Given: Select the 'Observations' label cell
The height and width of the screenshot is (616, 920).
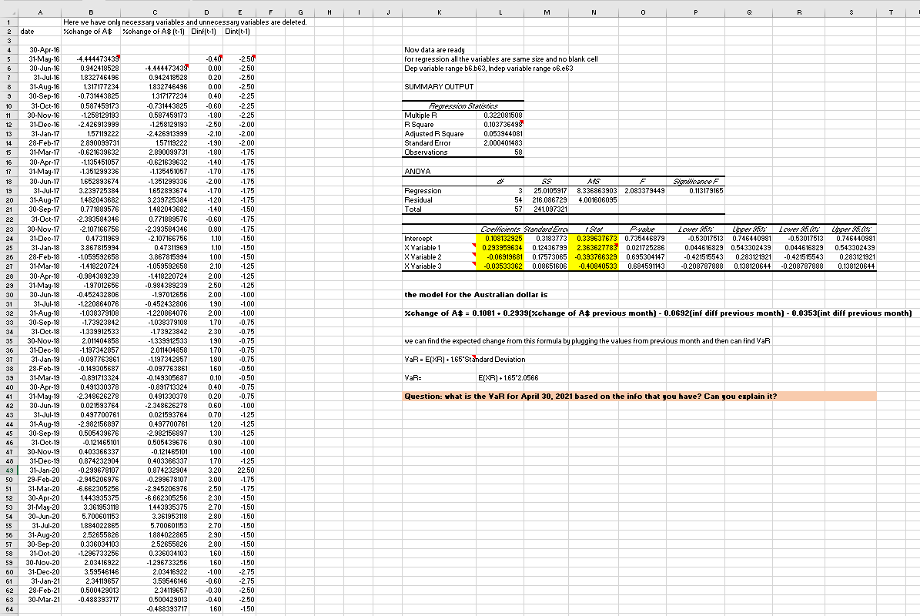Looking at the screenshot, I should (439, 152).
